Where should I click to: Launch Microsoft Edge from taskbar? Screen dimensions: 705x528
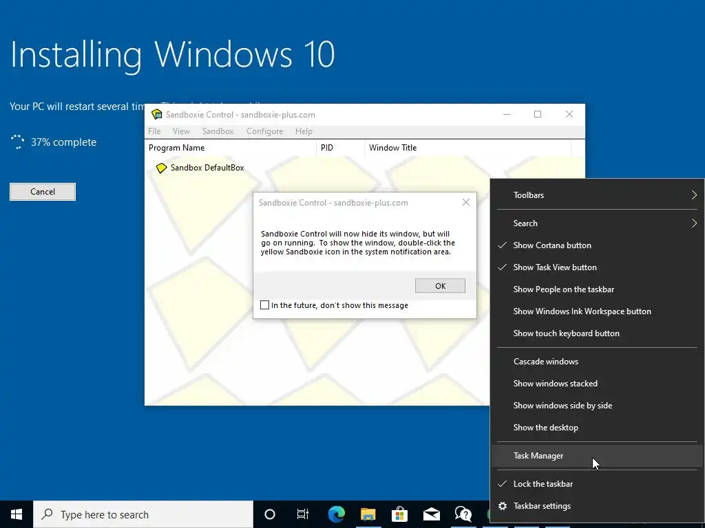tap(336, 514)
